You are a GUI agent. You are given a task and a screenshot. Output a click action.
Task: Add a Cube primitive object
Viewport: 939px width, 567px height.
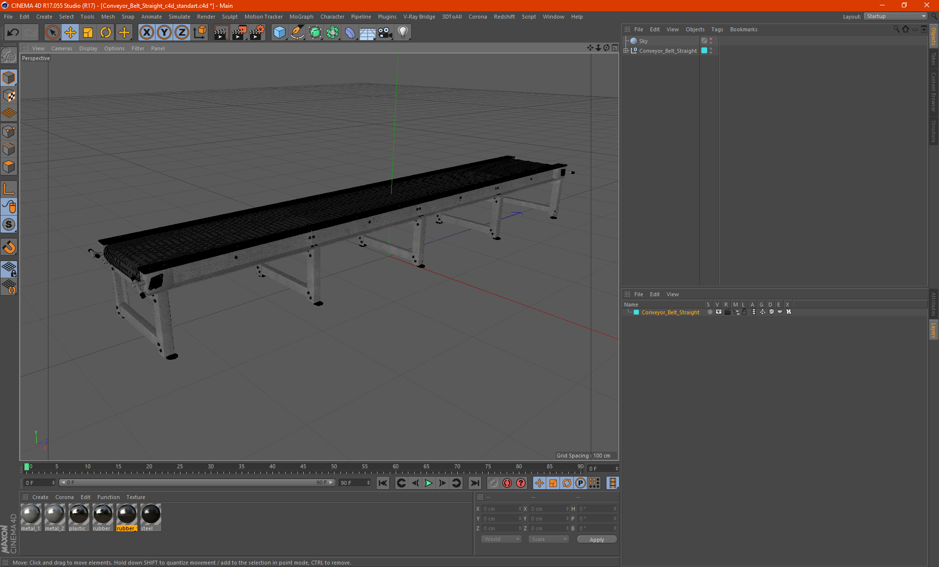pyautogui.click(x=279, y=33)
